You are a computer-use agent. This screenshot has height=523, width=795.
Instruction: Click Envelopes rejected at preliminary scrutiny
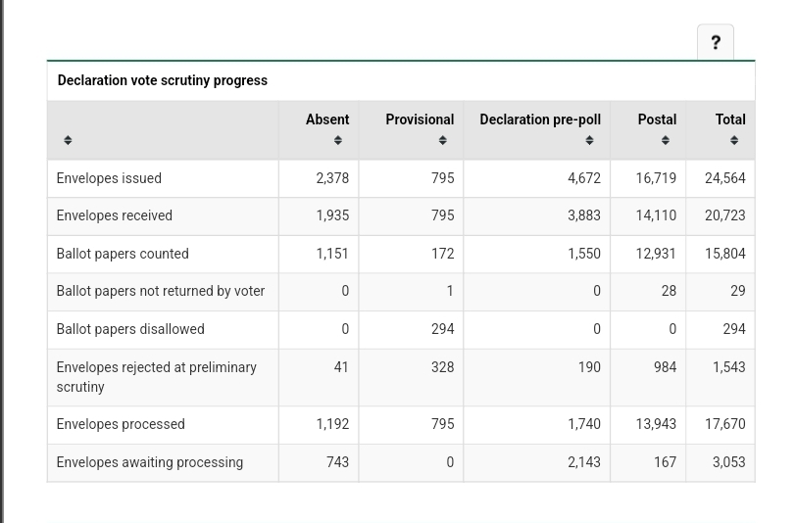[156, 376]
